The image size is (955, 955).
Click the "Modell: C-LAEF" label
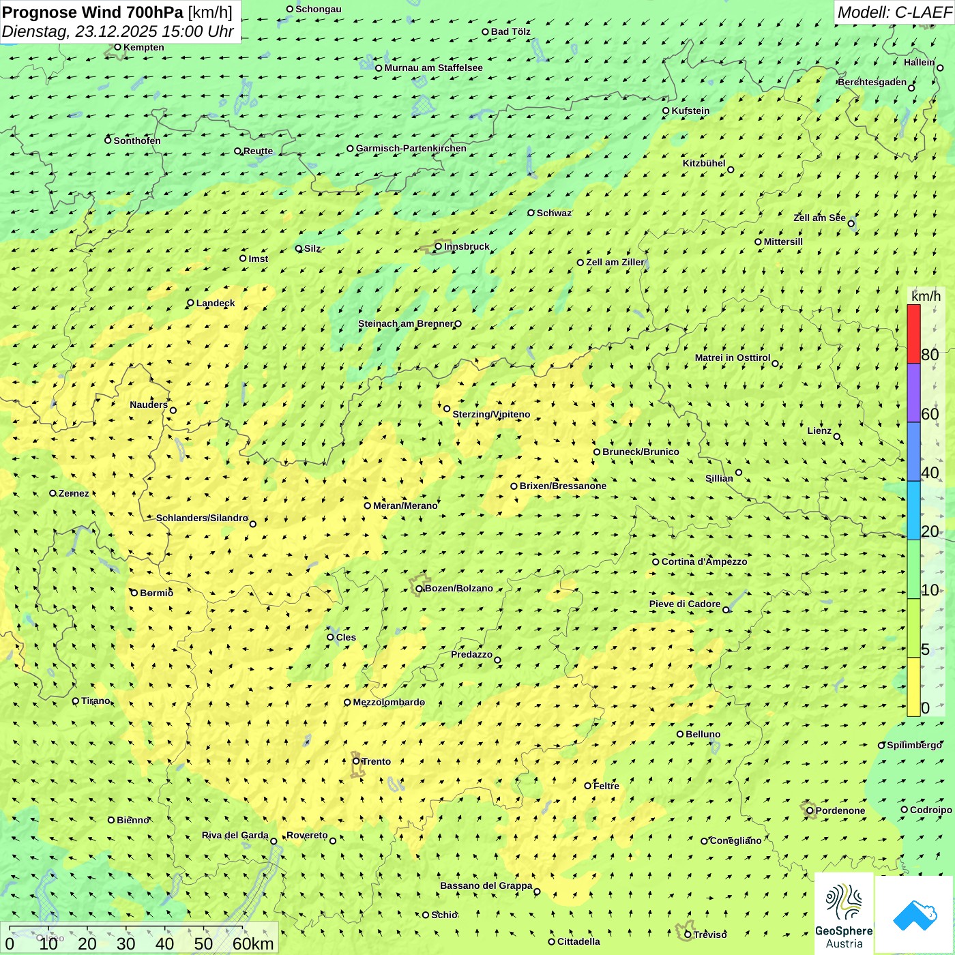894,12
